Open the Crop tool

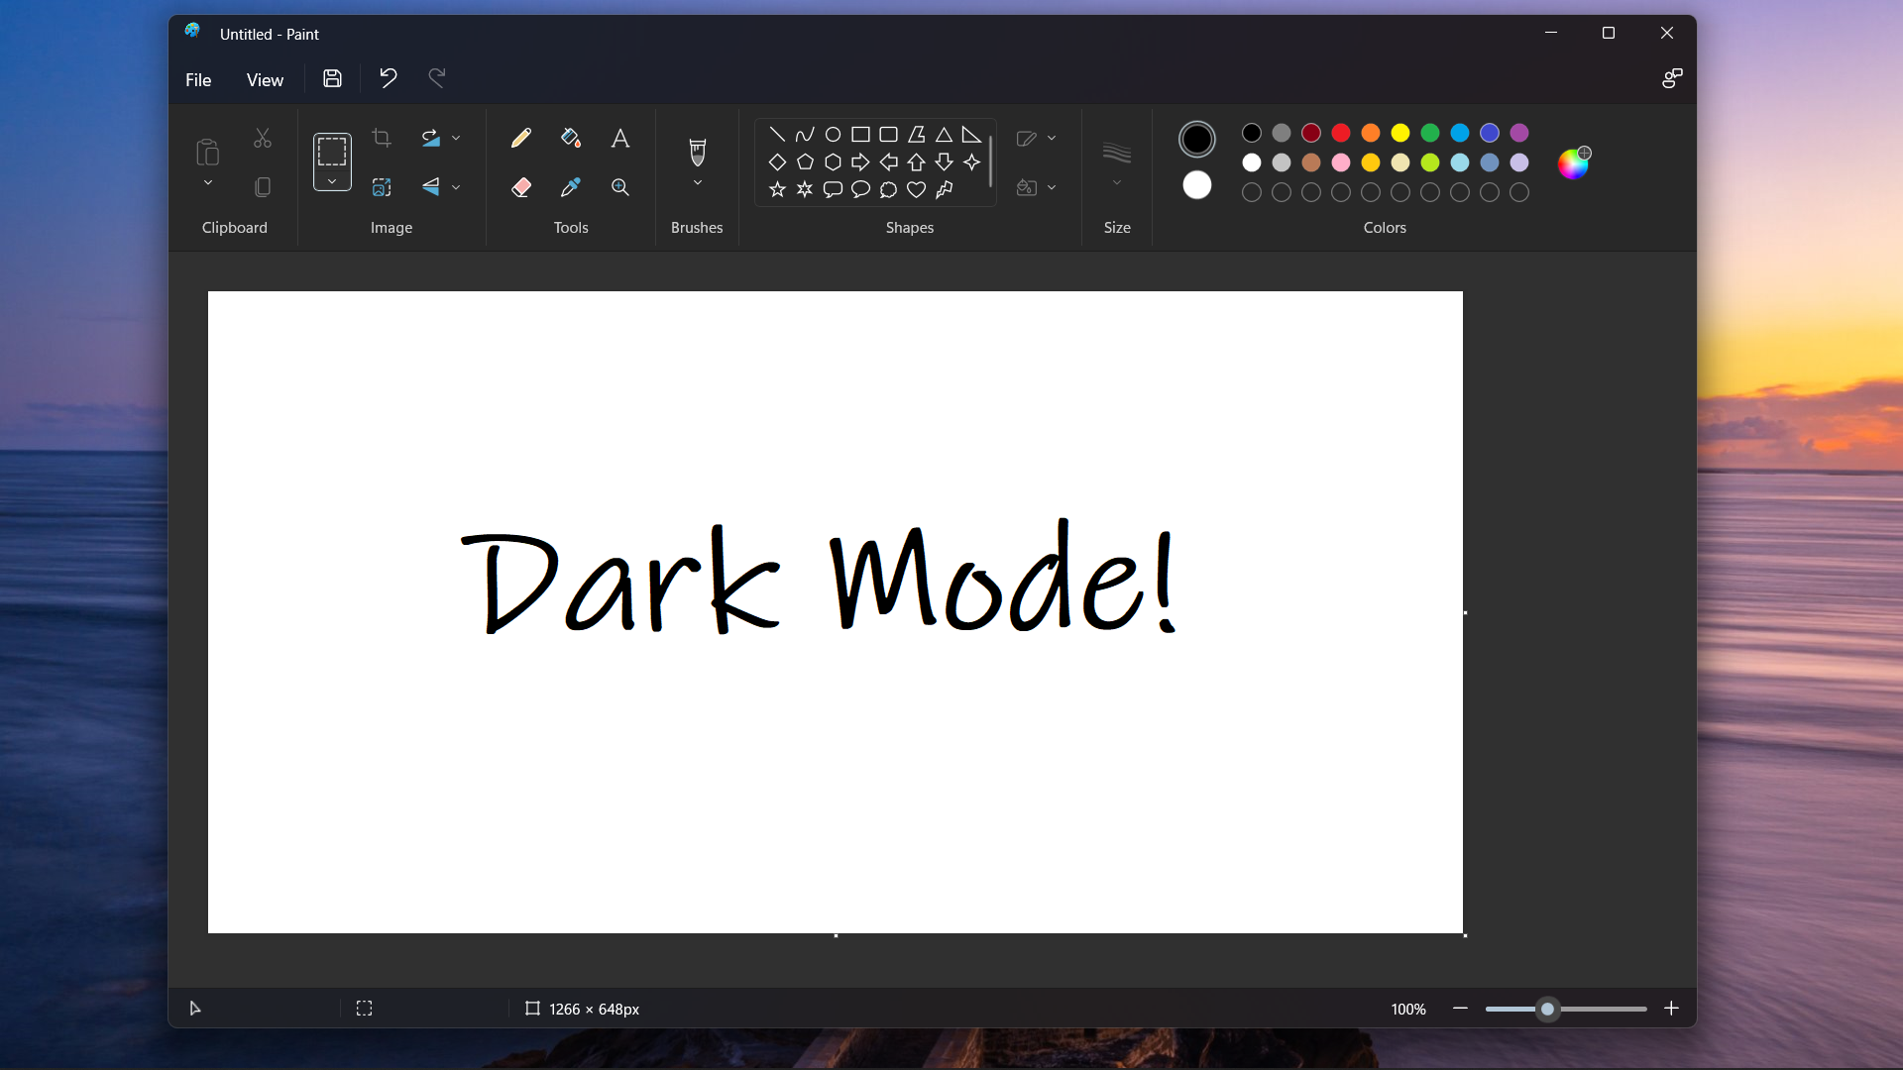coord(382,139)
